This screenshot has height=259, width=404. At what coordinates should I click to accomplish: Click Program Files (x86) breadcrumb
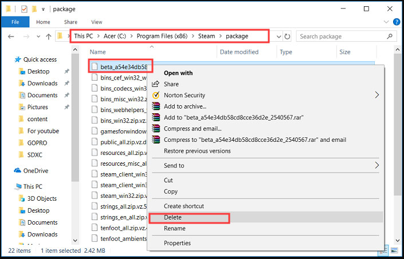[x=162, y=36]
